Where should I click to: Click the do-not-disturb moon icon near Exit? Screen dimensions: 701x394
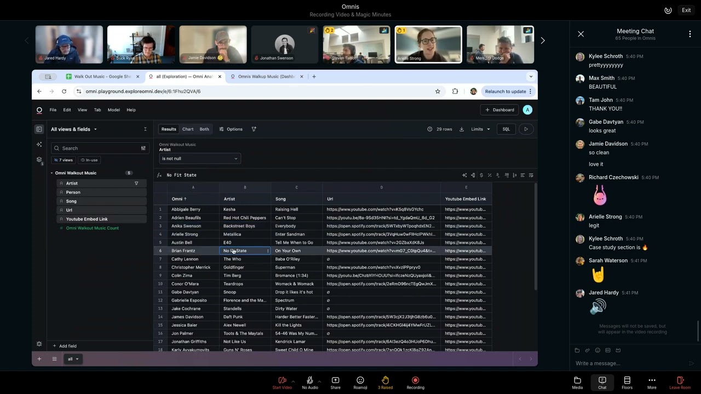[668, 10]
